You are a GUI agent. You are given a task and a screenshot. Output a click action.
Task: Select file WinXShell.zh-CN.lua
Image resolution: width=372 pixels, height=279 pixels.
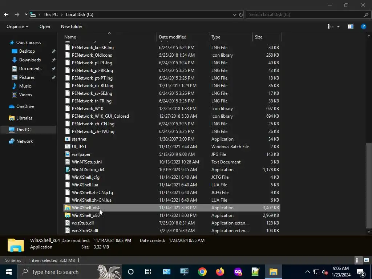[x=92, y=200]
